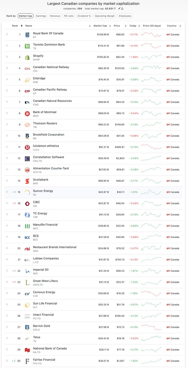
Task: Click the Manulife Financial logo
Action: tap(27, 226)
